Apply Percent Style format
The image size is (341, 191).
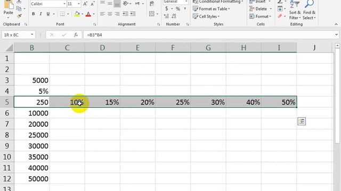178,9
